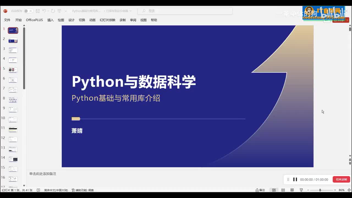352x198 pixels.
Task: Switch to the 切换 tab
Action: point(82,20)
